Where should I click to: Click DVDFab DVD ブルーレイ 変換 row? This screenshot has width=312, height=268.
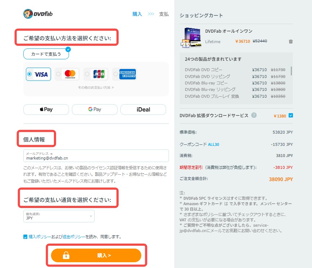coord(235,96)
